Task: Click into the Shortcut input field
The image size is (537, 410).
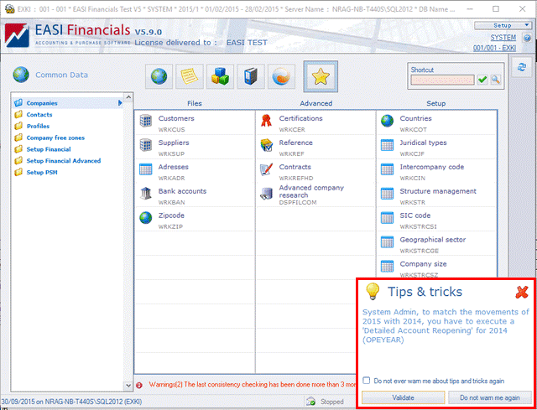Action: (x=442, y=80)
